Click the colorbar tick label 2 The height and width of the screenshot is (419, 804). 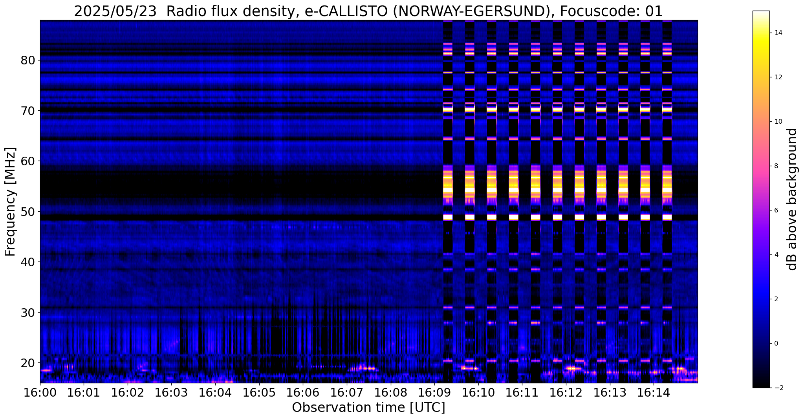point(776,299)
